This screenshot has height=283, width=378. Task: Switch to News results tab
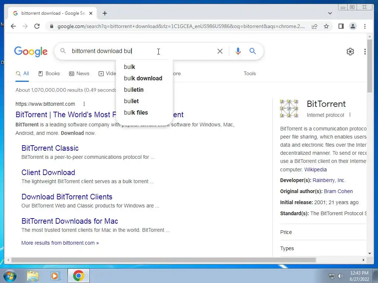pyautogui.click(x=79, y=74)
